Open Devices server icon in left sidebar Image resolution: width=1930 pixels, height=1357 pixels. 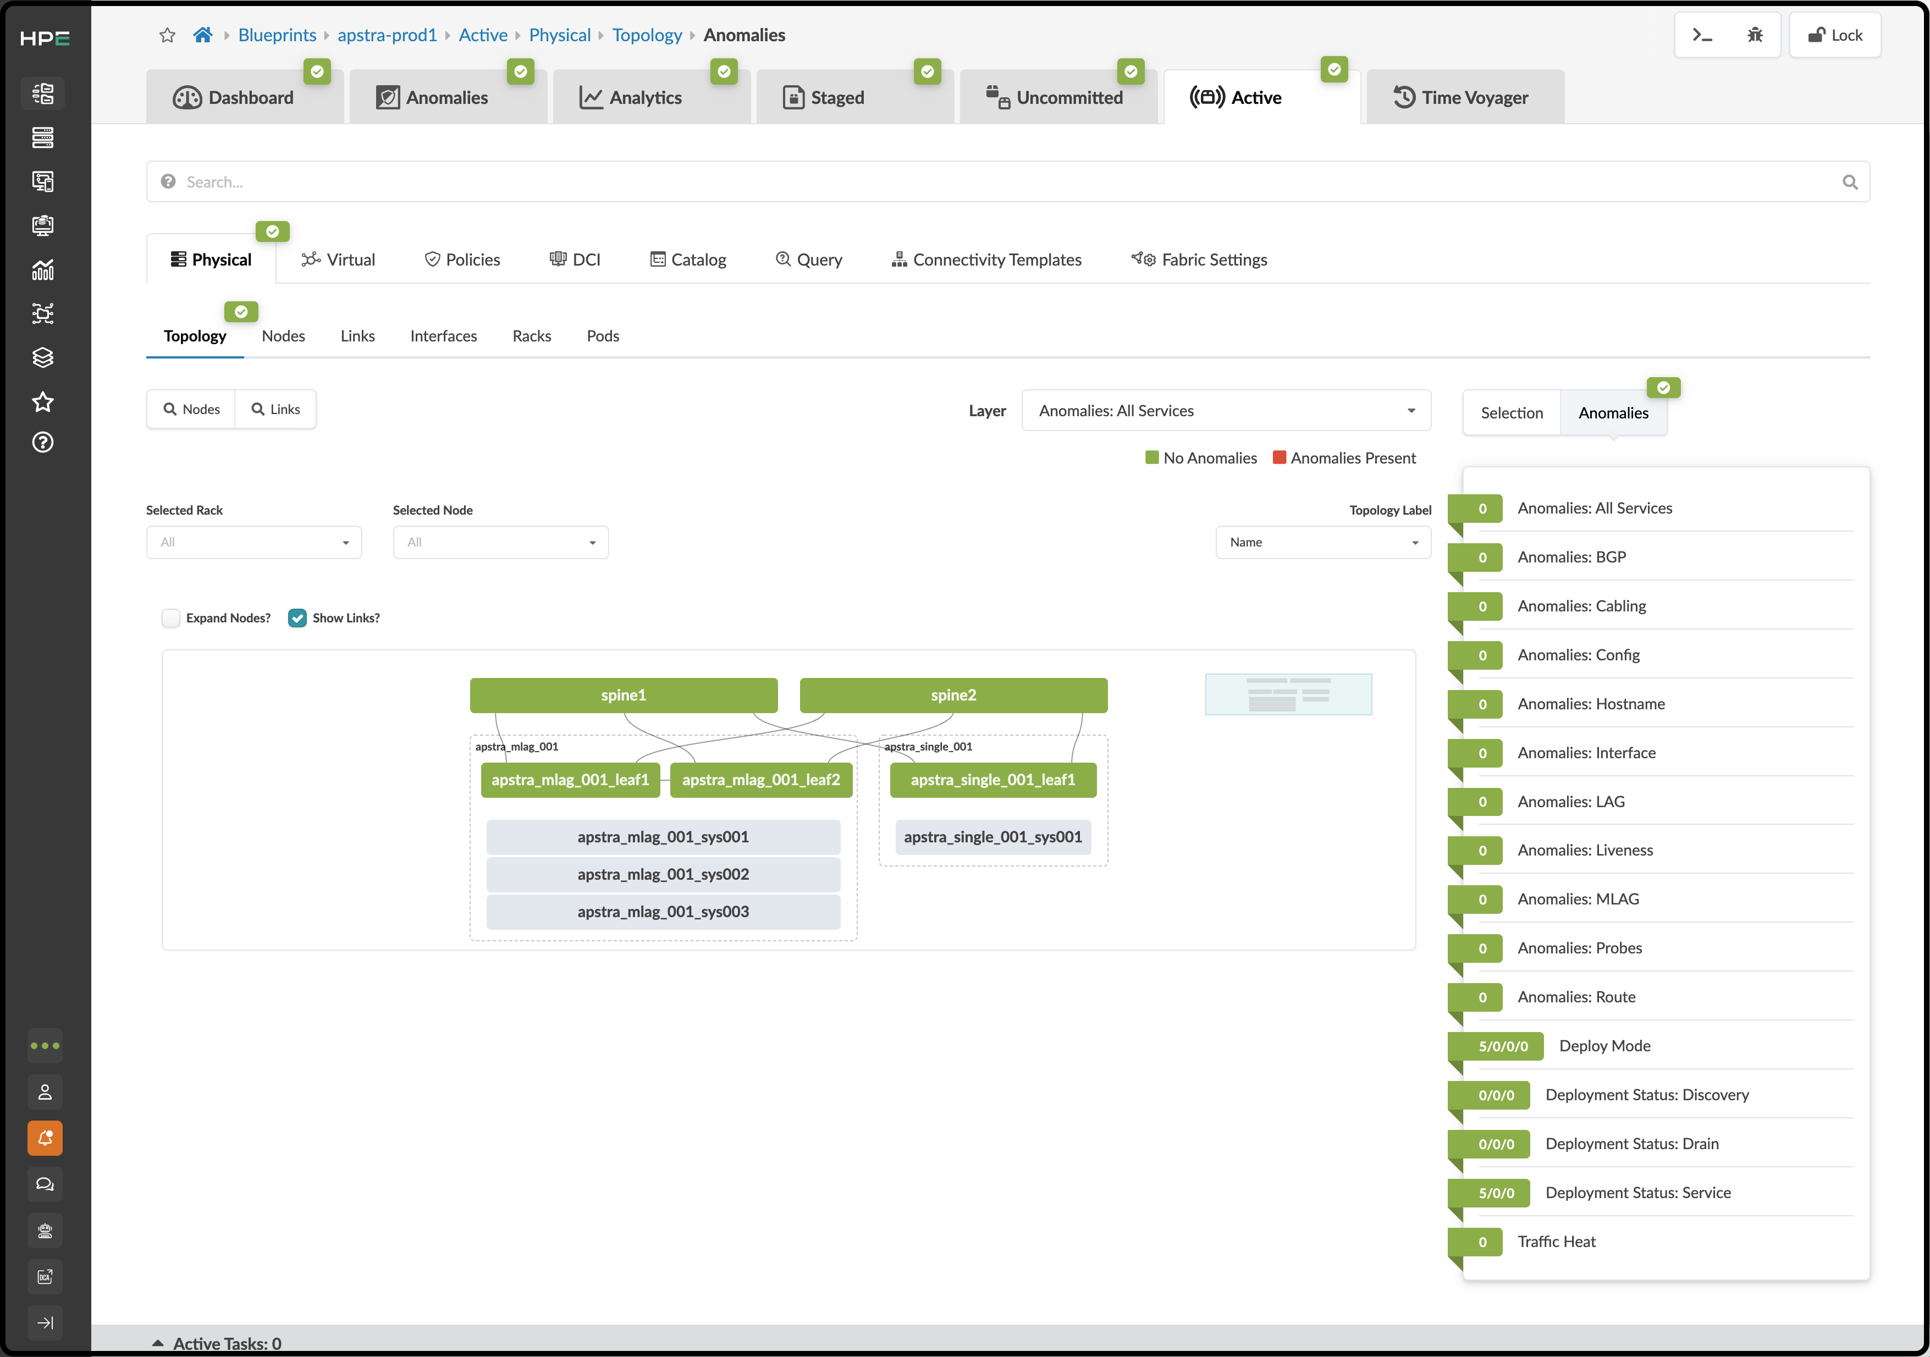pos(43,137)
